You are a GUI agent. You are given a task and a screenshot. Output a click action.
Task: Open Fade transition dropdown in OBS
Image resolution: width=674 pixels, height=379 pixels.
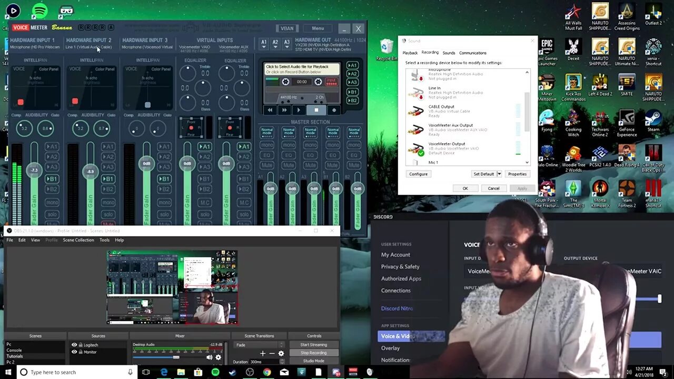259,345
